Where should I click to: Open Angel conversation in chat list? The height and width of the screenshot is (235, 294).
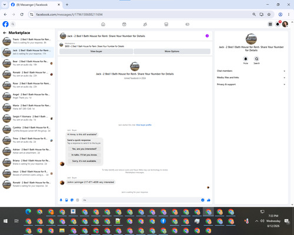28,96
